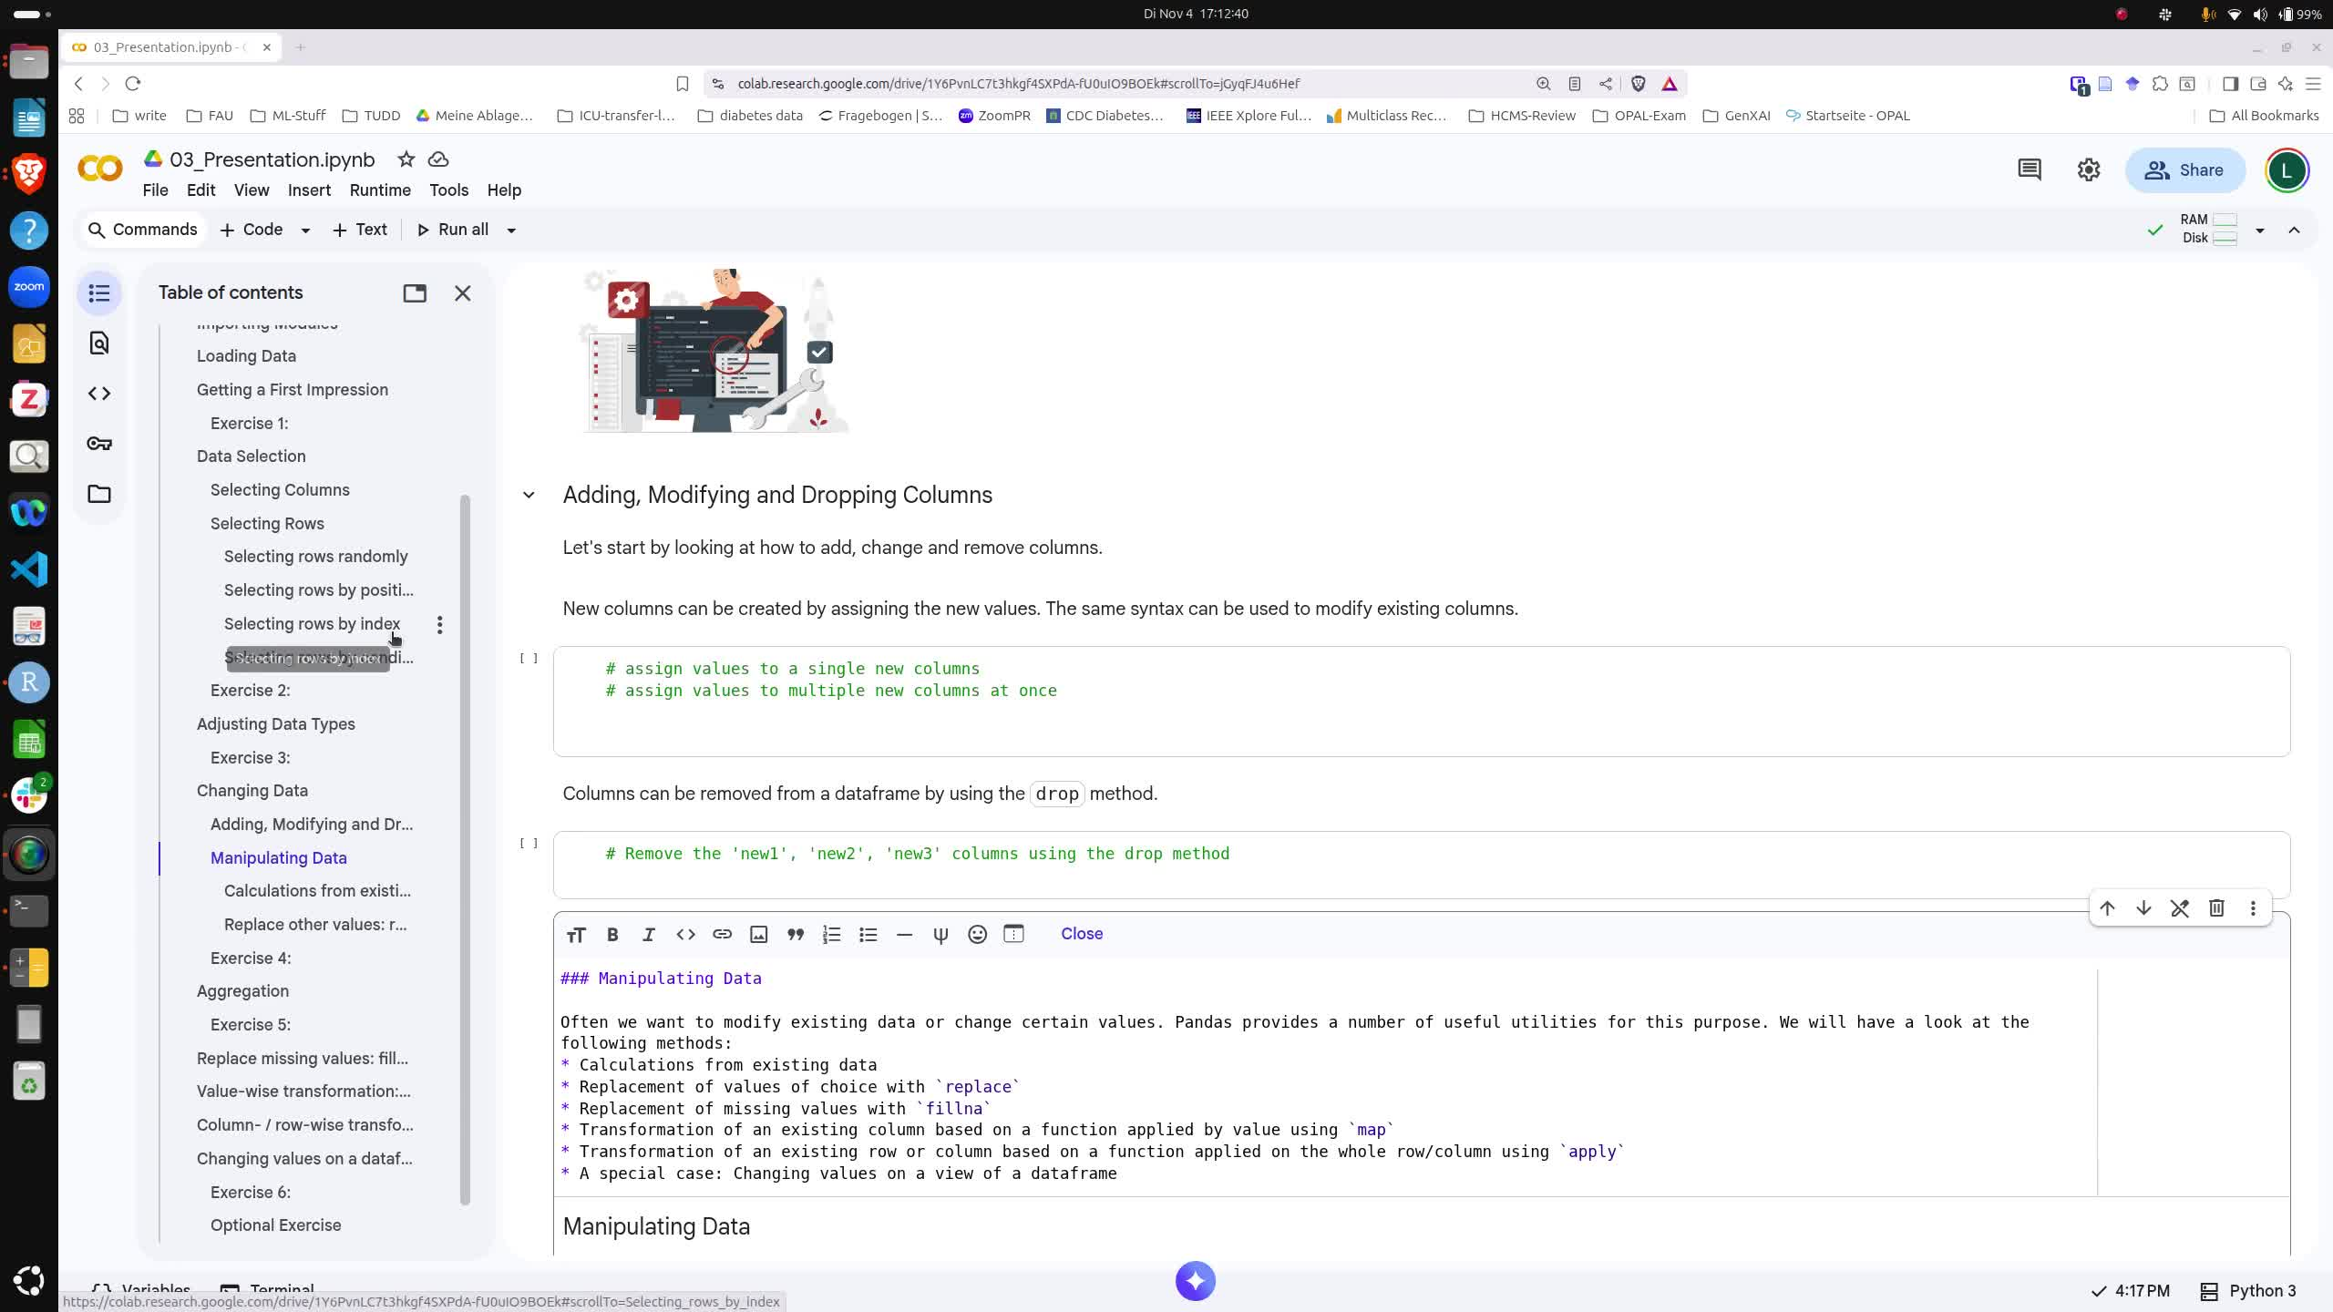Insert an image in text cell
This screenshot has width=2333, height=1312.
(758, 934)
